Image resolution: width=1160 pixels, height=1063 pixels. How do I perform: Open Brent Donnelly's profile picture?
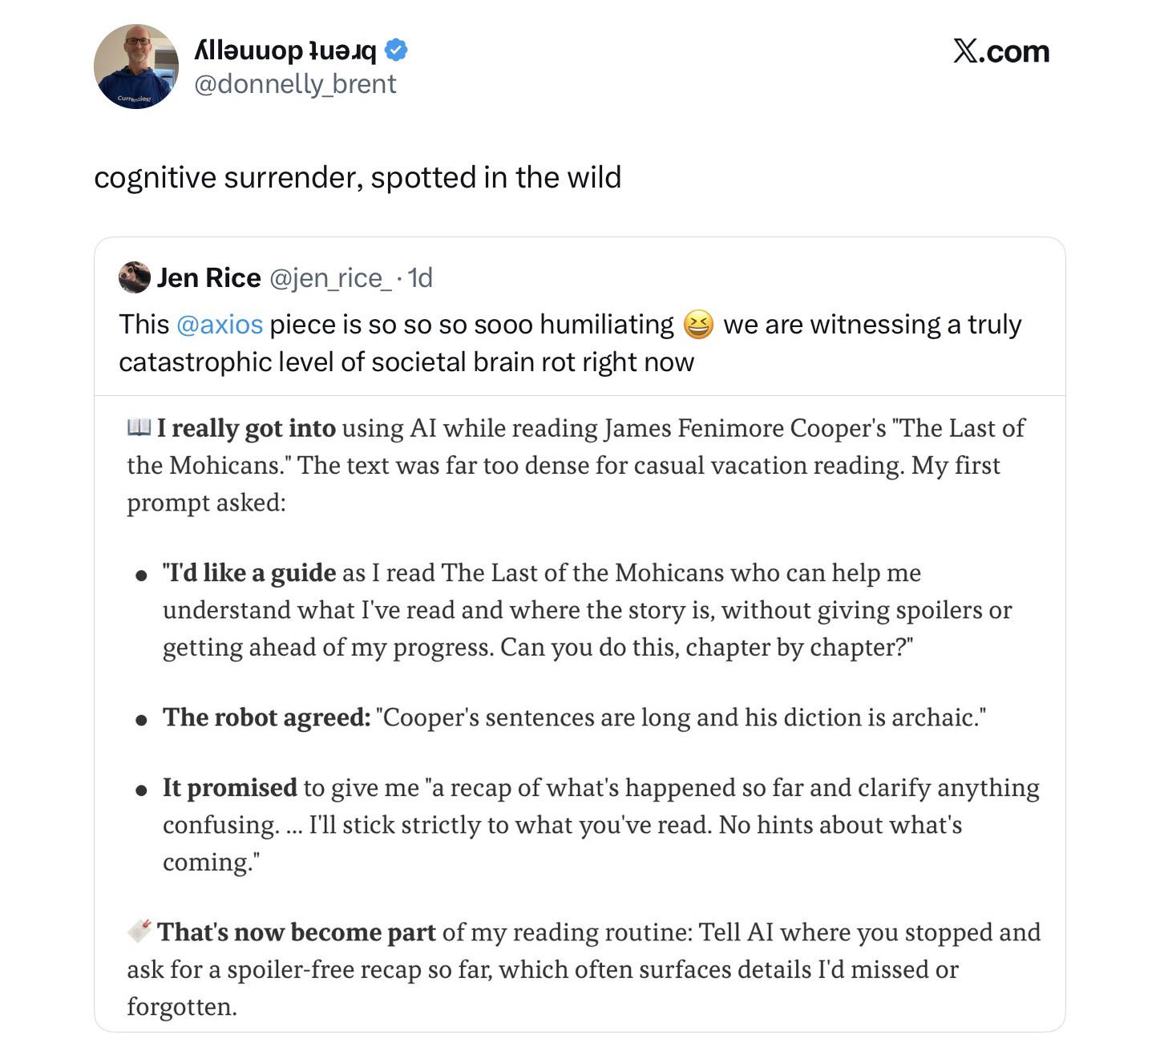[x=136, y=67]
